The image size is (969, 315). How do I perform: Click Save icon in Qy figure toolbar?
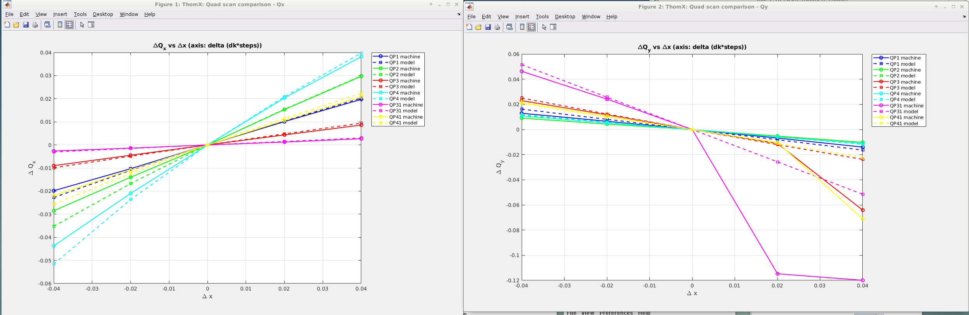click(488, 27)
